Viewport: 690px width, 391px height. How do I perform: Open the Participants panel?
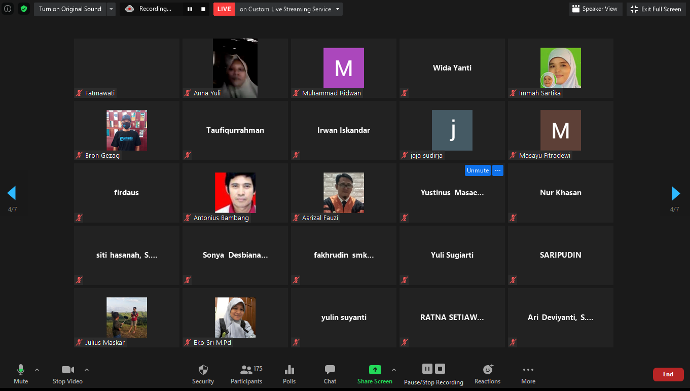(246, 370)
